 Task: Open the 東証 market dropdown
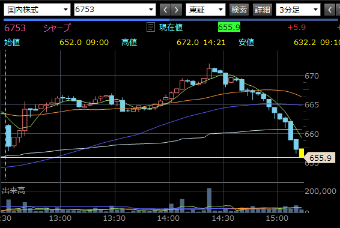tap(205, 10)
